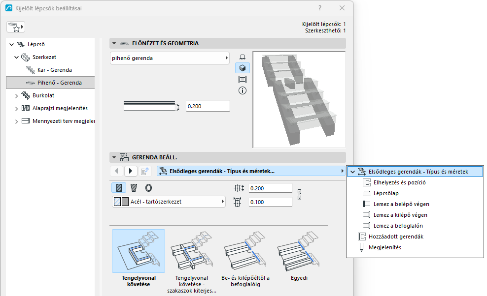
Task: Select Tengelyvonal követése - szakaszok kiterjesztése option
Action: (192, 262)
